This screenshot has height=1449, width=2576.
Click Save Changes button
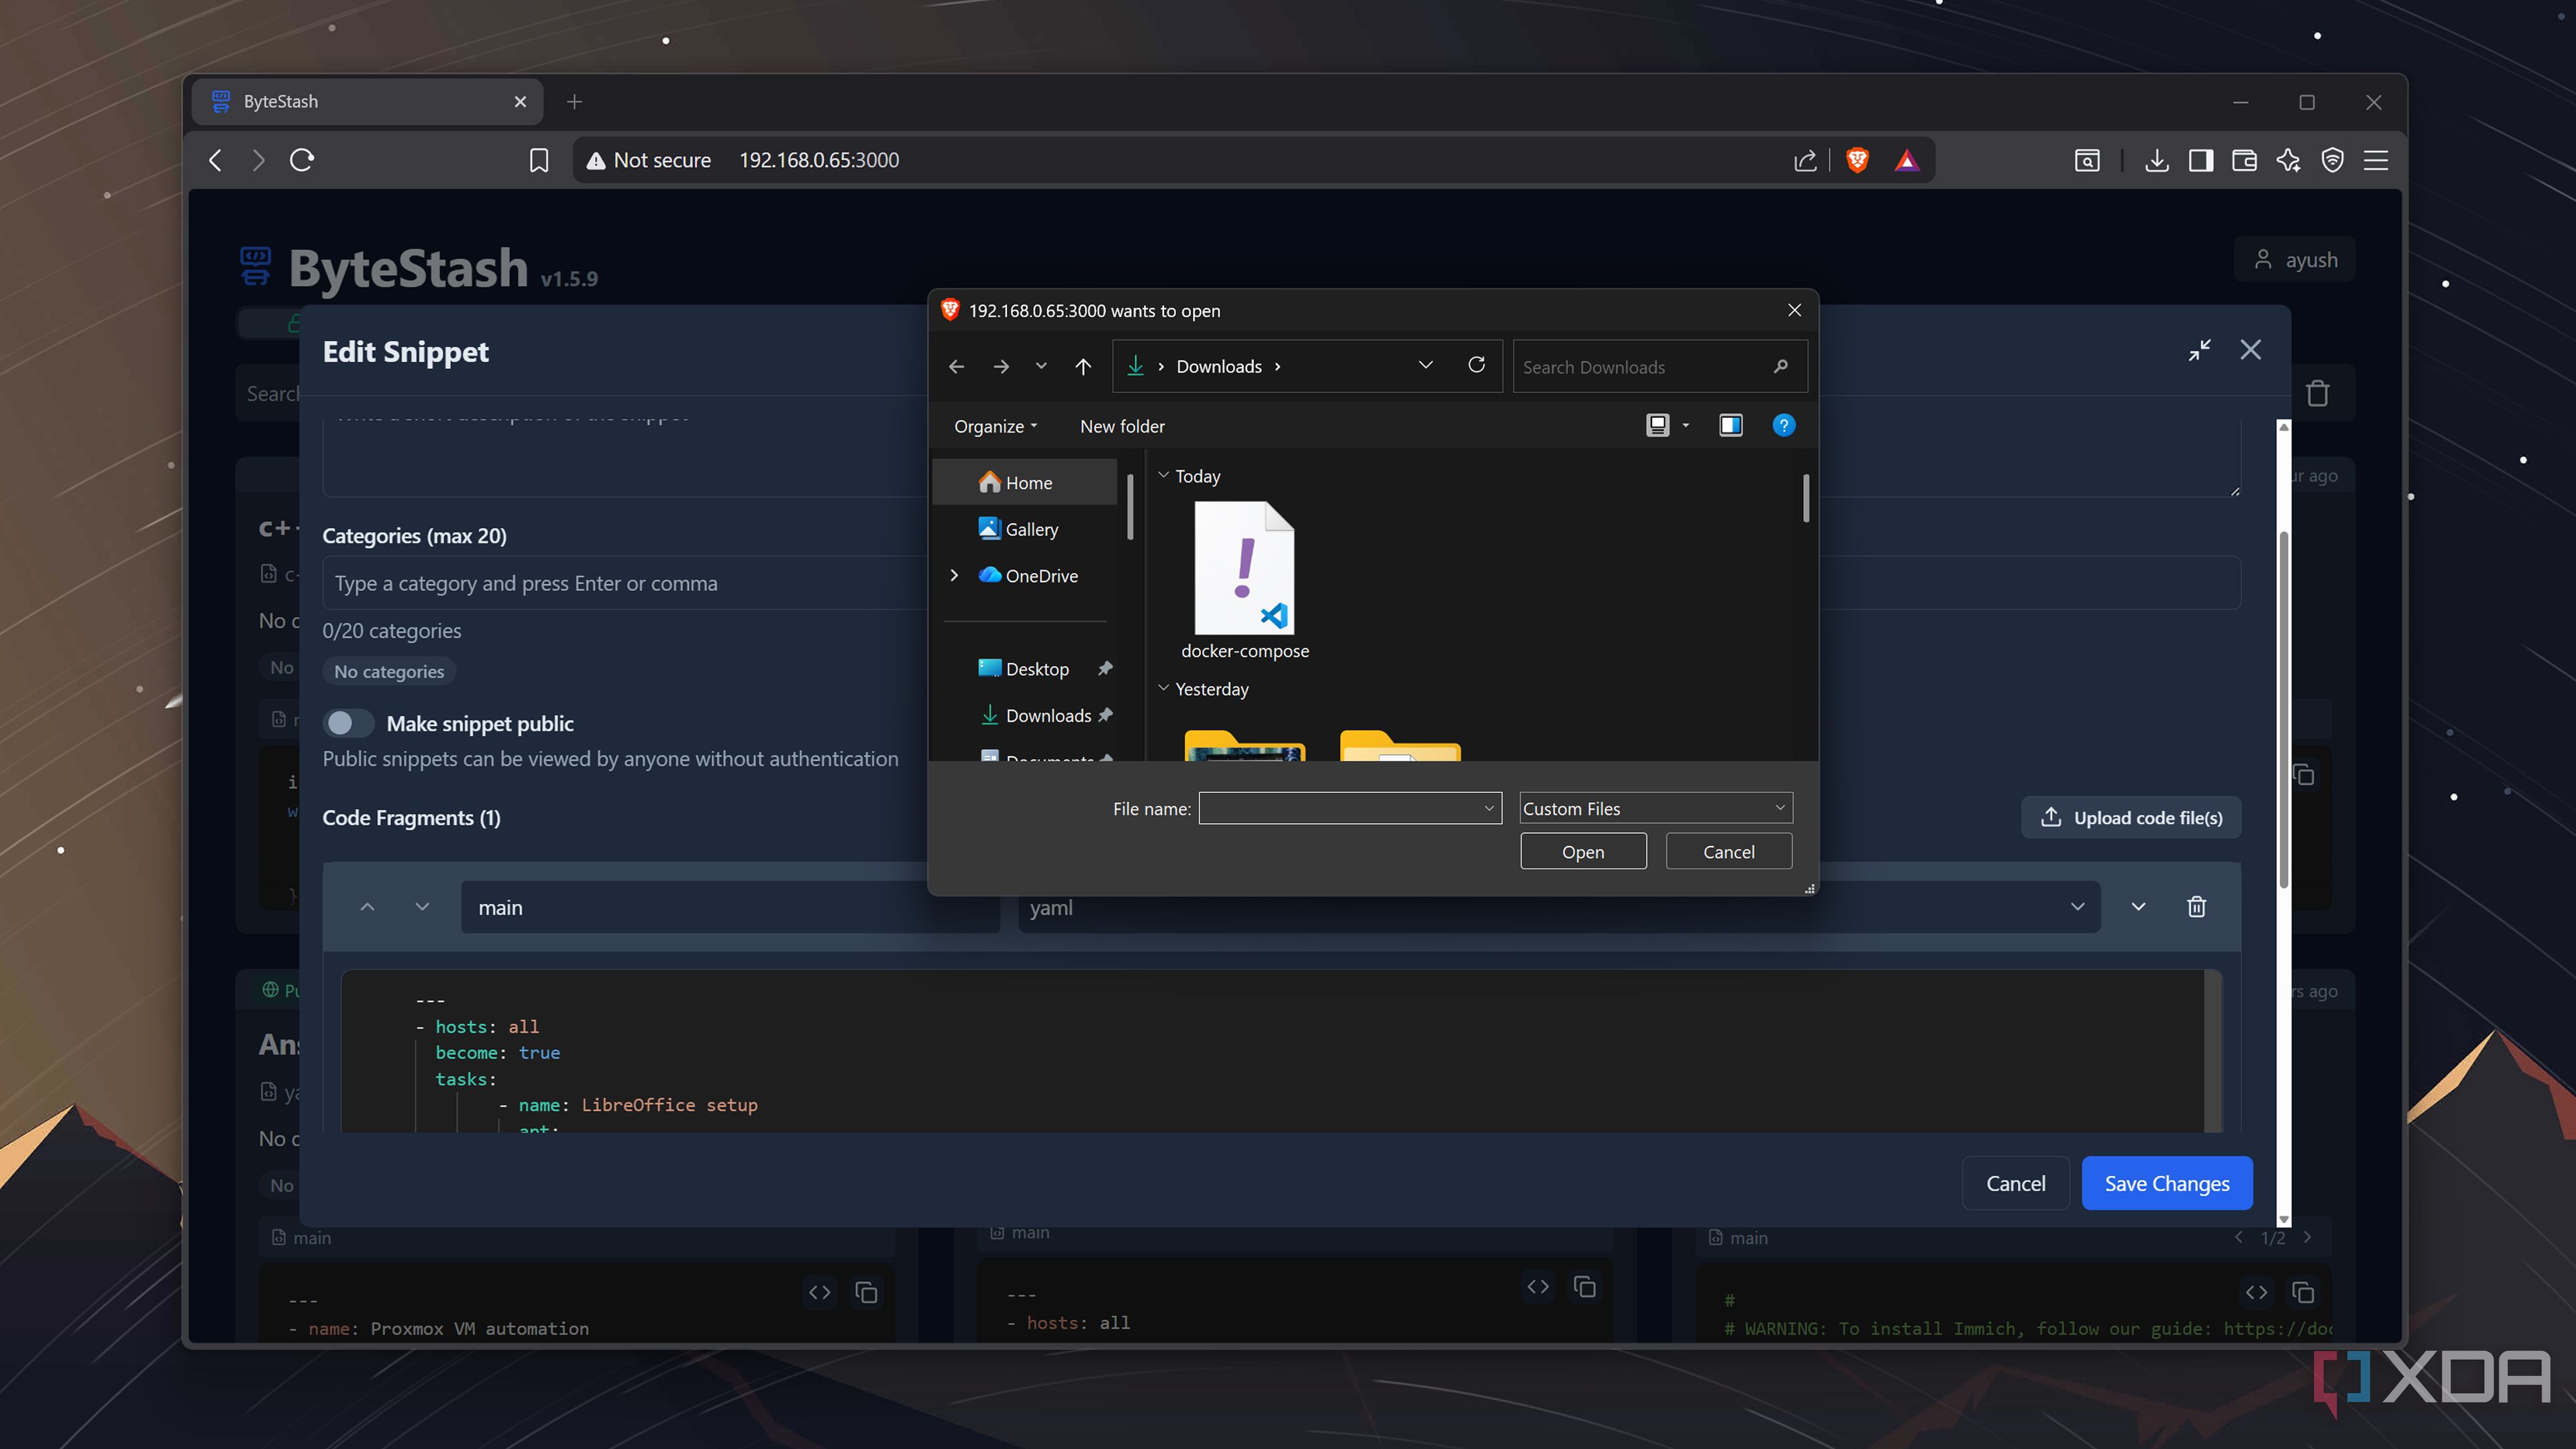coord(2167,1183)
